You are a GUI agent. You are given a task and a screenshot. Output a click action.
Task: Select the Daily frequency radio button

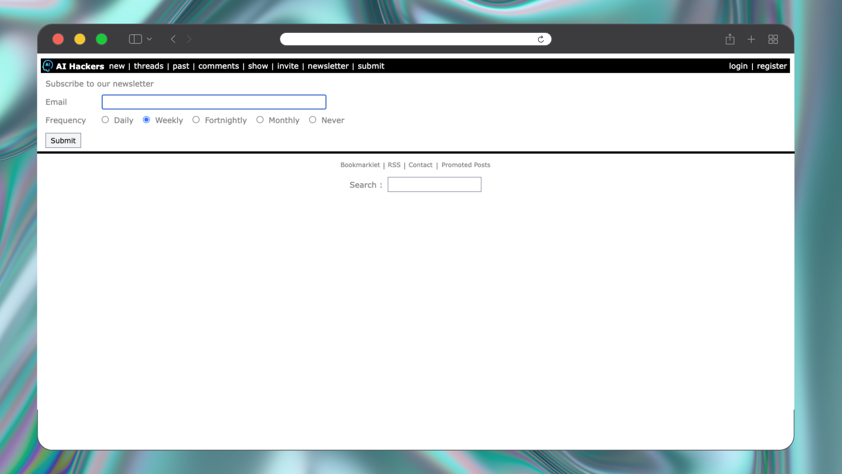pos(105,120)
